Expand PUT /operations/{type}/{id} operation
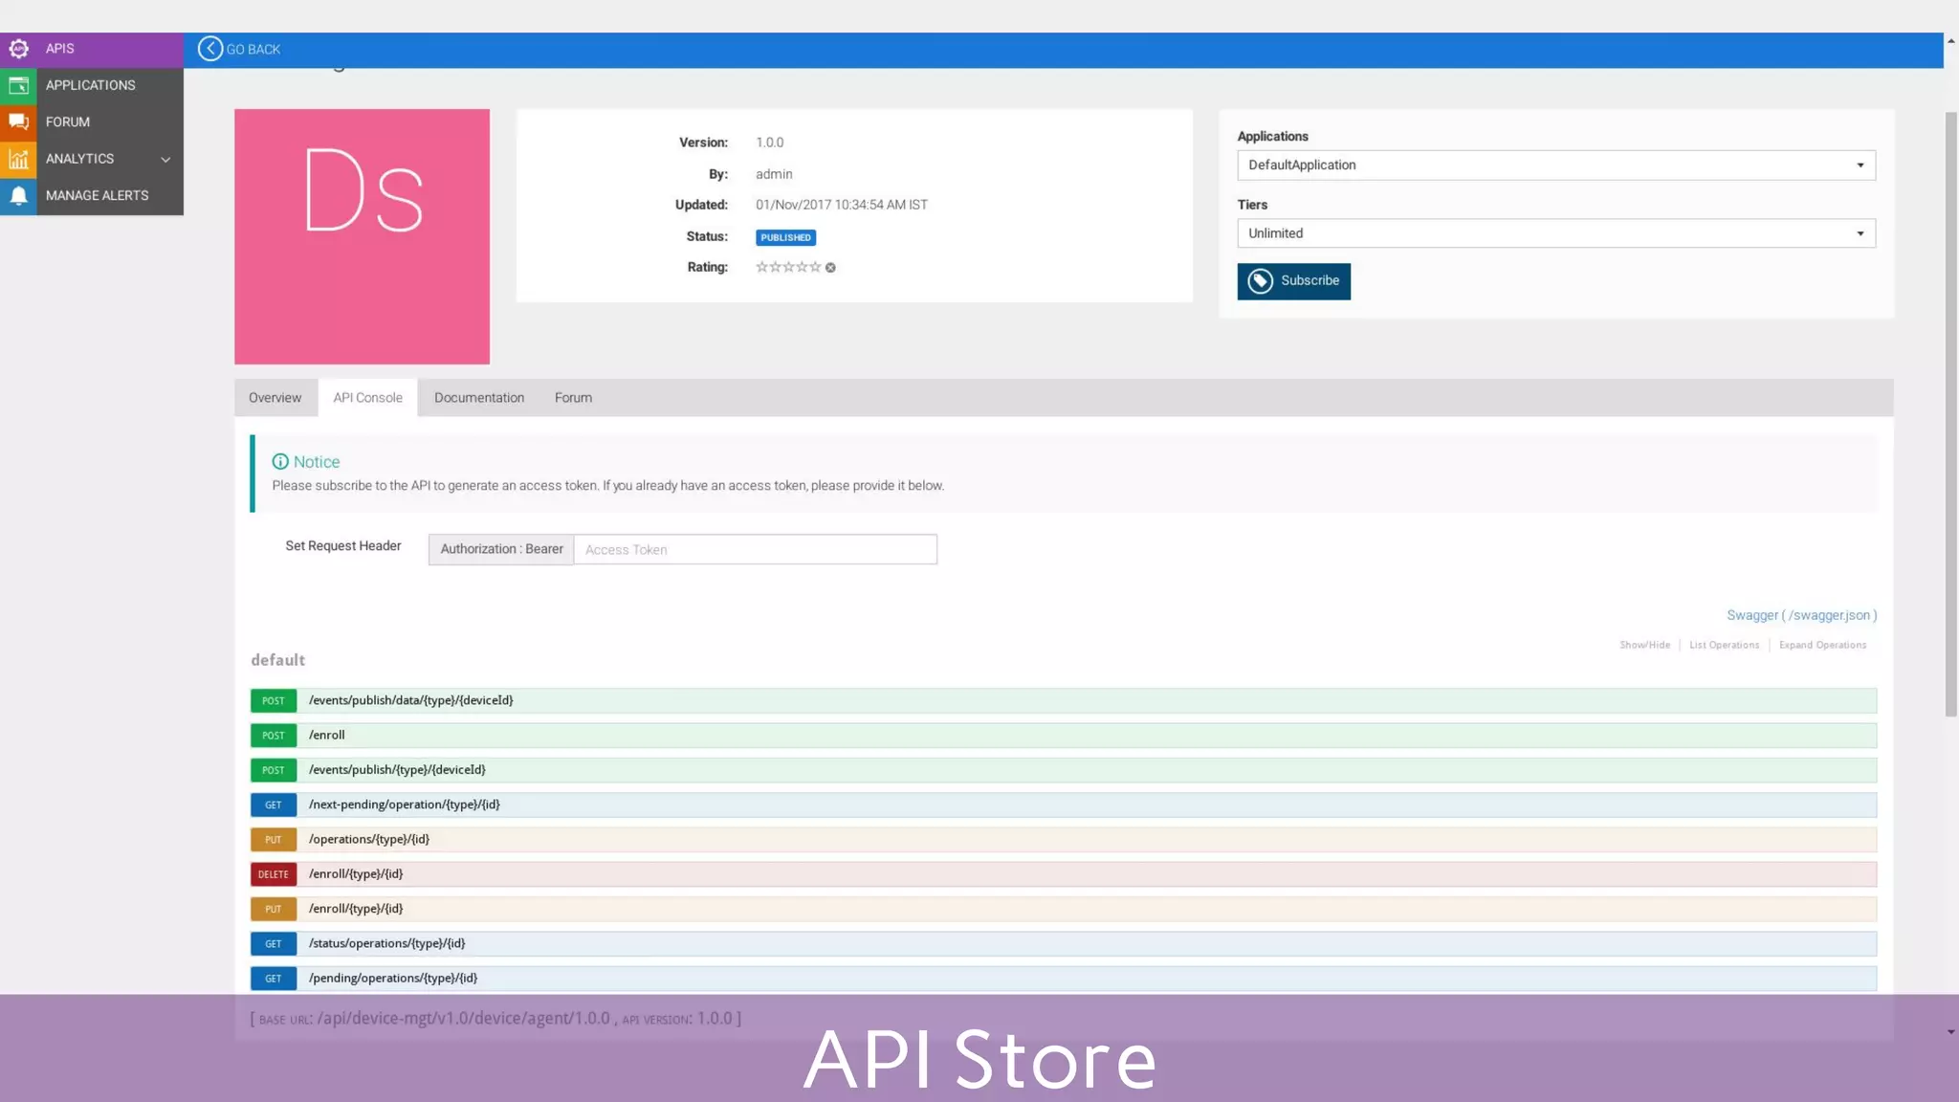The image size is (1959, 1102). pos(1063,839)
